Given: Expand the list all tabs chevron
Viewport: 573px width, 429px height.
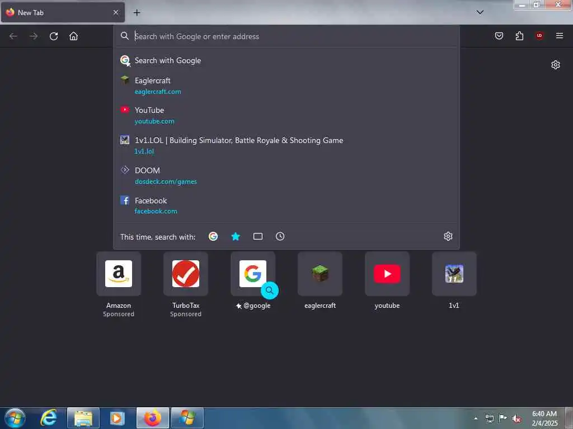Looking at the screenshot, I should (x=480, y=12).
